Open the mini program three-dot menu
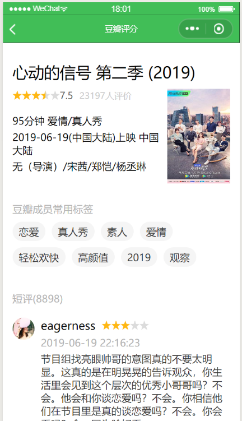The width and height of the screenshot is (242, 421). [x=192, y=29]
